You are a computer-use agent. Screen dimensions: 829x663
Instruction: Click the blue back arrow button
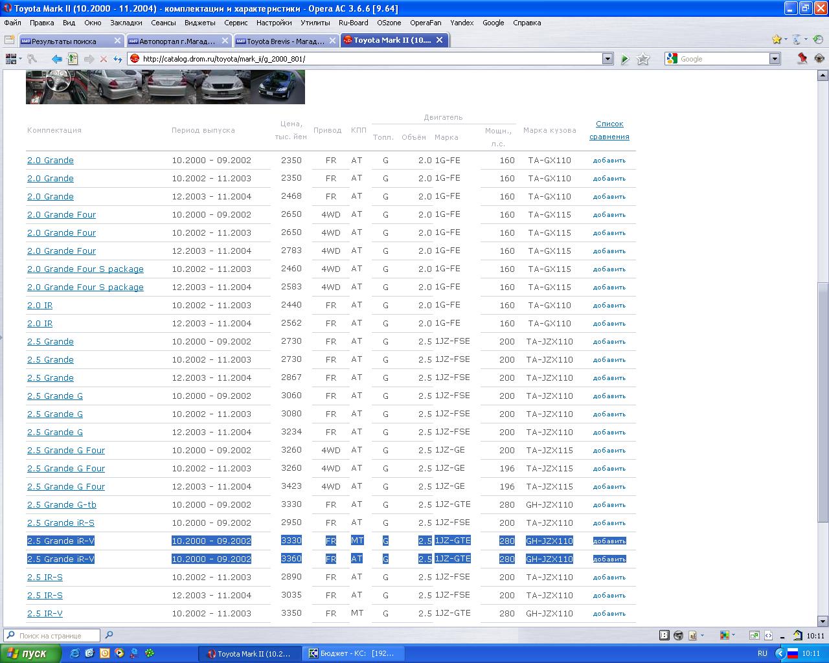56,59
